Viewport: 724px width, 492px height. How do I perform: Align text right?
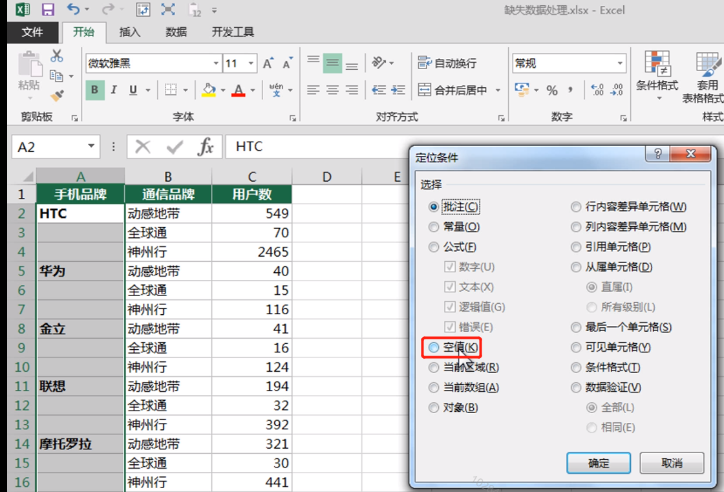coord(352,90)
